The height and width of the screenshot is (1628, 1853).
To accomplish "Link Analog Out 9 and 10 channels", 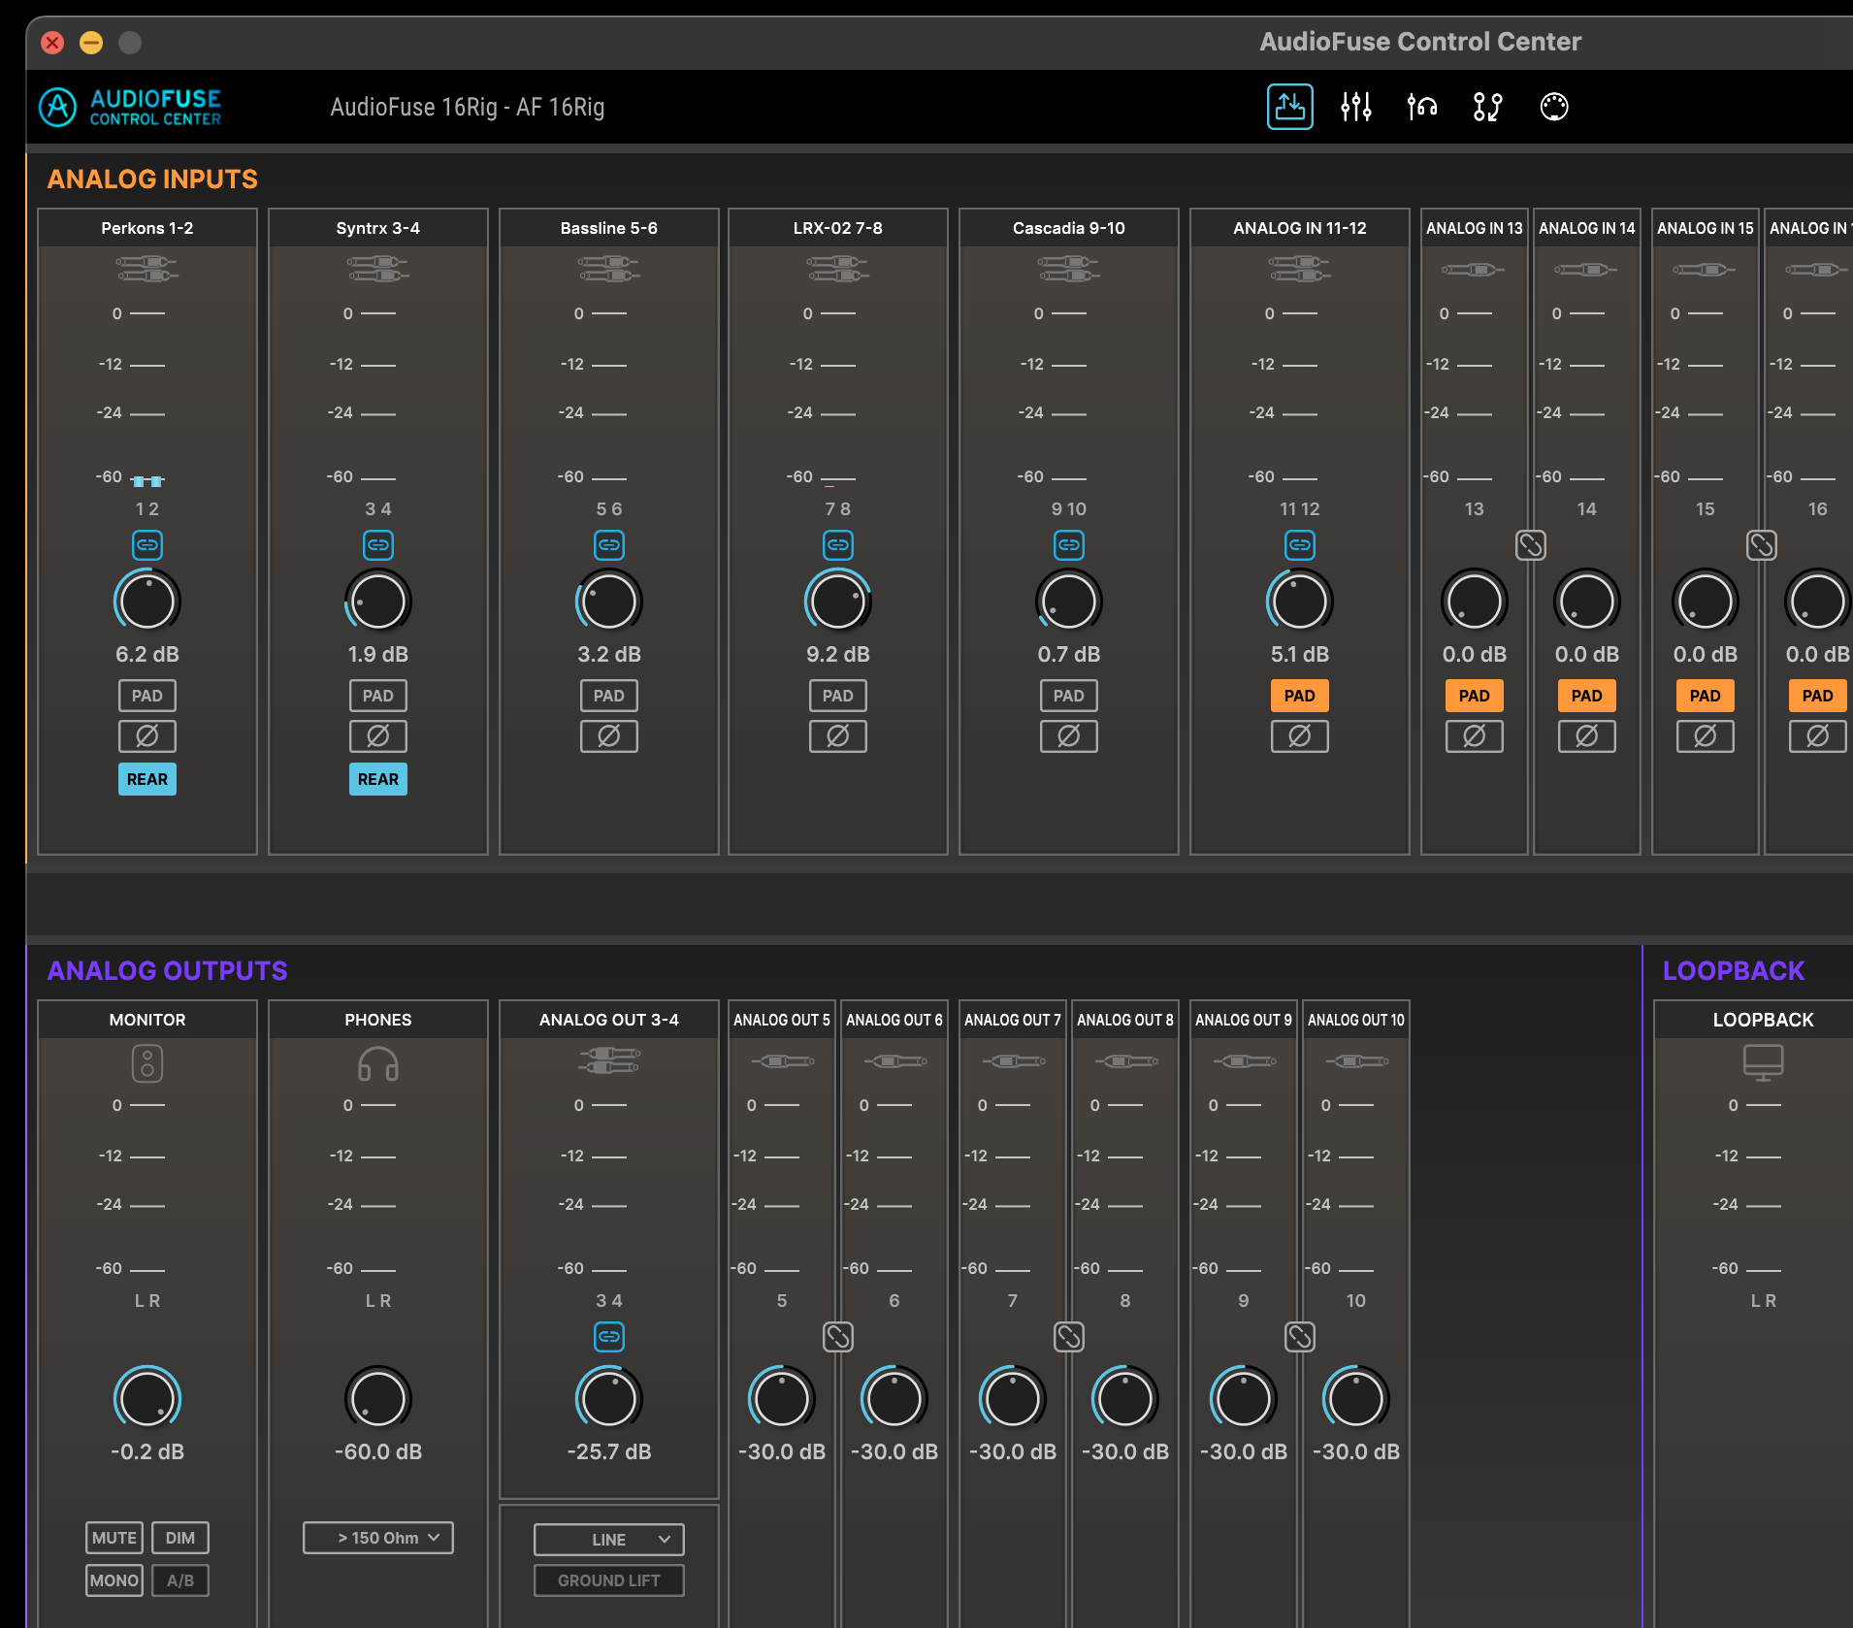I will (x=1300, y=1337).
